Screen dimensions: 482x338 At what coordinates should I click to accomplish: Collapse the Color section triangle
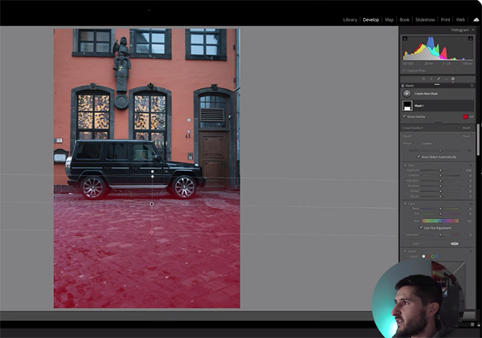coord(405,204)
